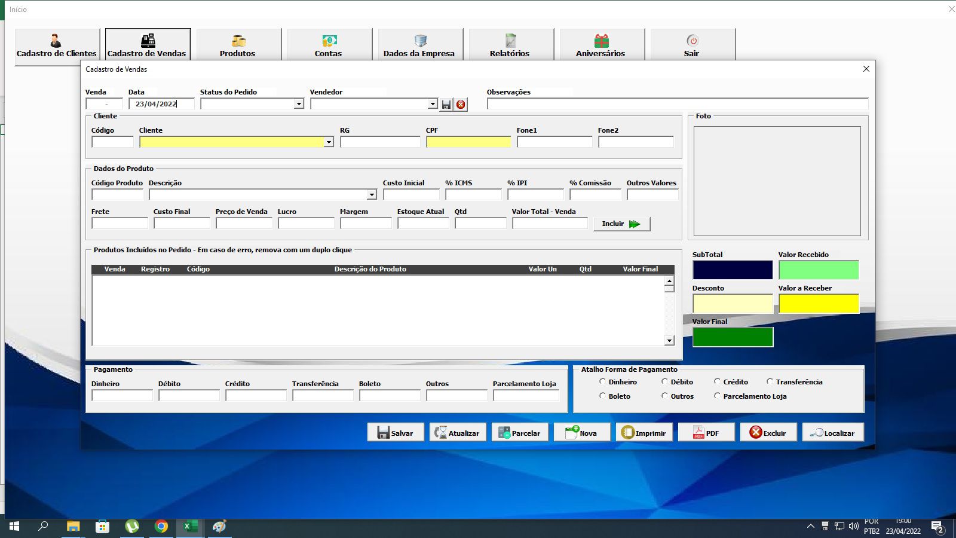This screenshot has height=538, width=956.
Task: Open the Cliente dropdown list
Action: (x=329, y=142)
